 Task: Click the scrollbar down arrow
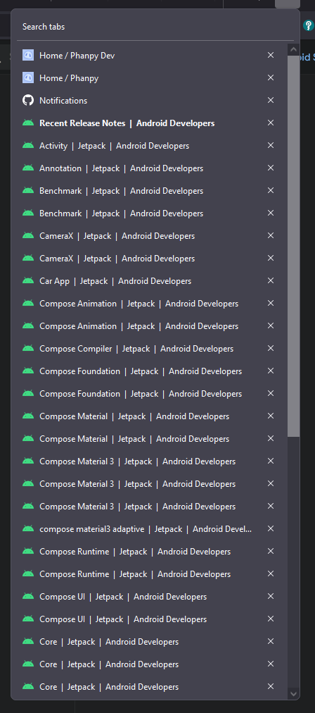[x=293, y=694]
